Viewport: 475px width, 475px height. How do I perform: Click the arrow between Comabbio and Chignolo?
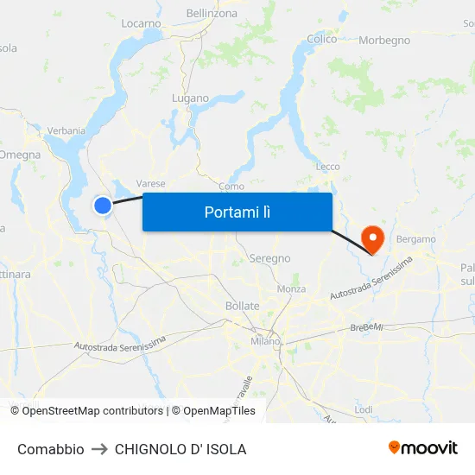(x=99, y=449)
